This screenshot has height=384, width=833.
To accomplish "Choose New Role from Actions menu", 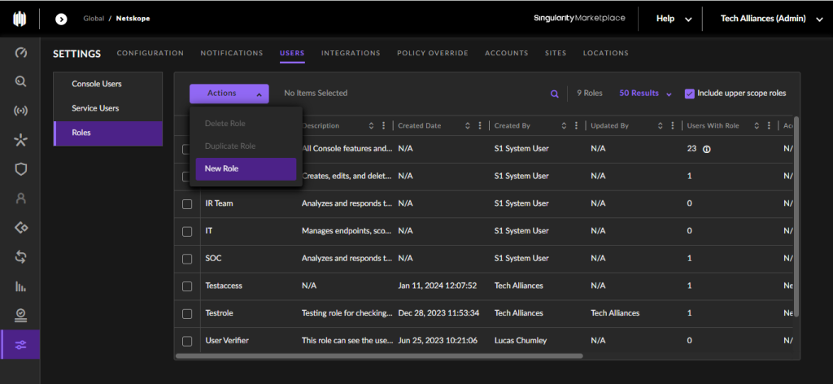I will coord(246,169).
